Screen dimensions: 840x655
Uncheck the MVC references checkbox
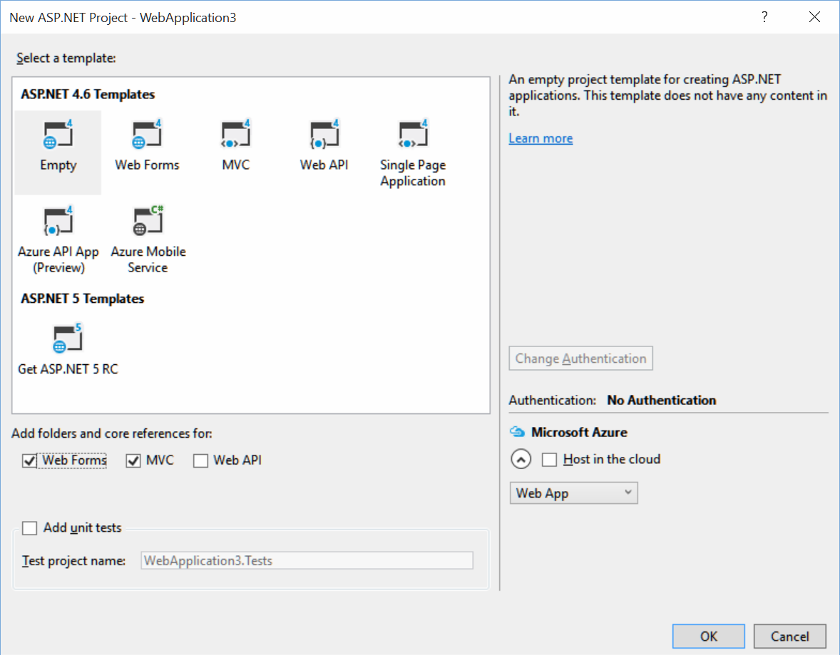click(133, 461)
